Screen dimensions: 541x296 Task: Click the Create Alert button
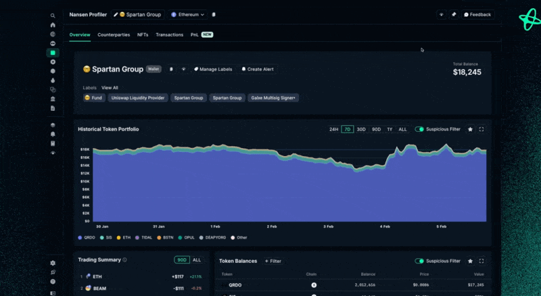point(258,69)
